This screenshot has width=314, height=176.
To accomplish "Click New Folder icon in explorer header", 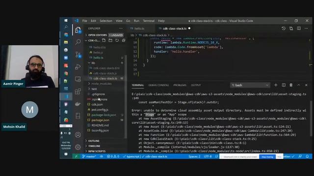I will tap(110, 40).
